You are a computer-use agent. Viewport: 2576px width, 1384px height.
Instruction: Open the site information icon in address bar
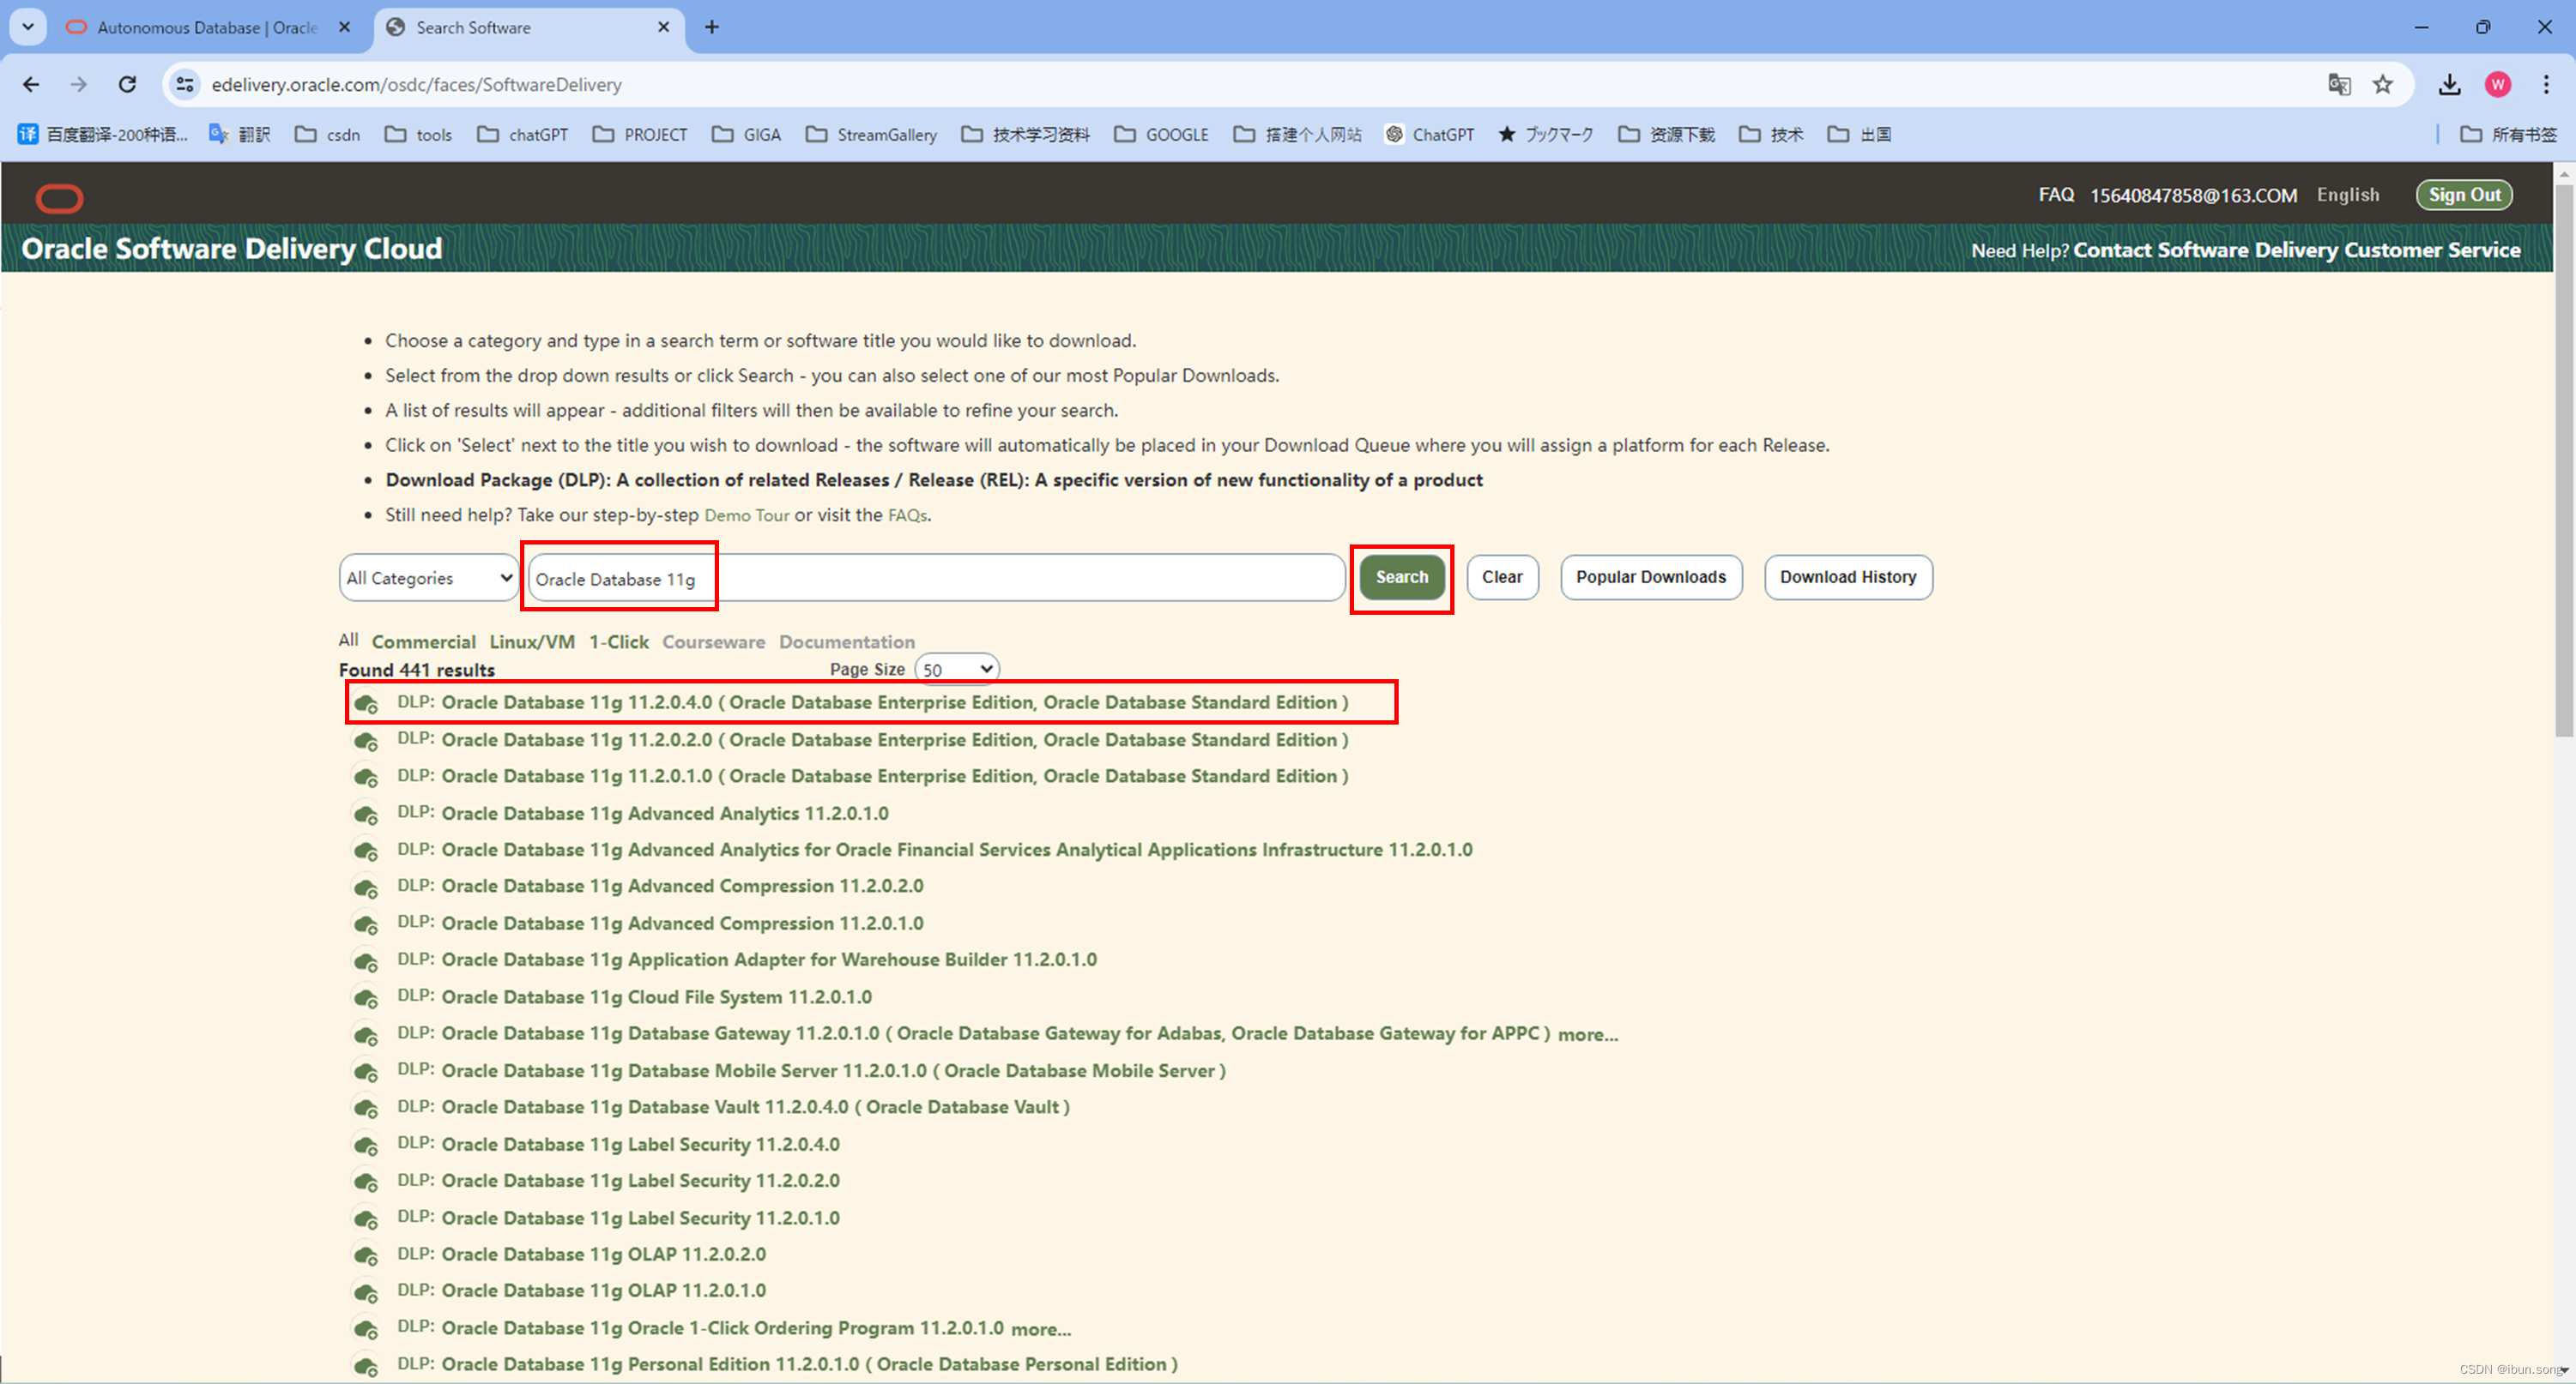185,85
